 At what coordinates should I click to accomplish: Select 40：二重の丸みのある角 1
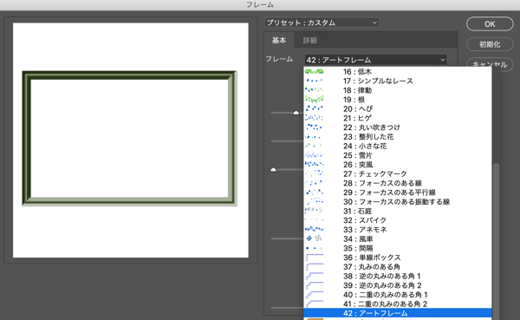pyautogui.click(x=397, y=295)
